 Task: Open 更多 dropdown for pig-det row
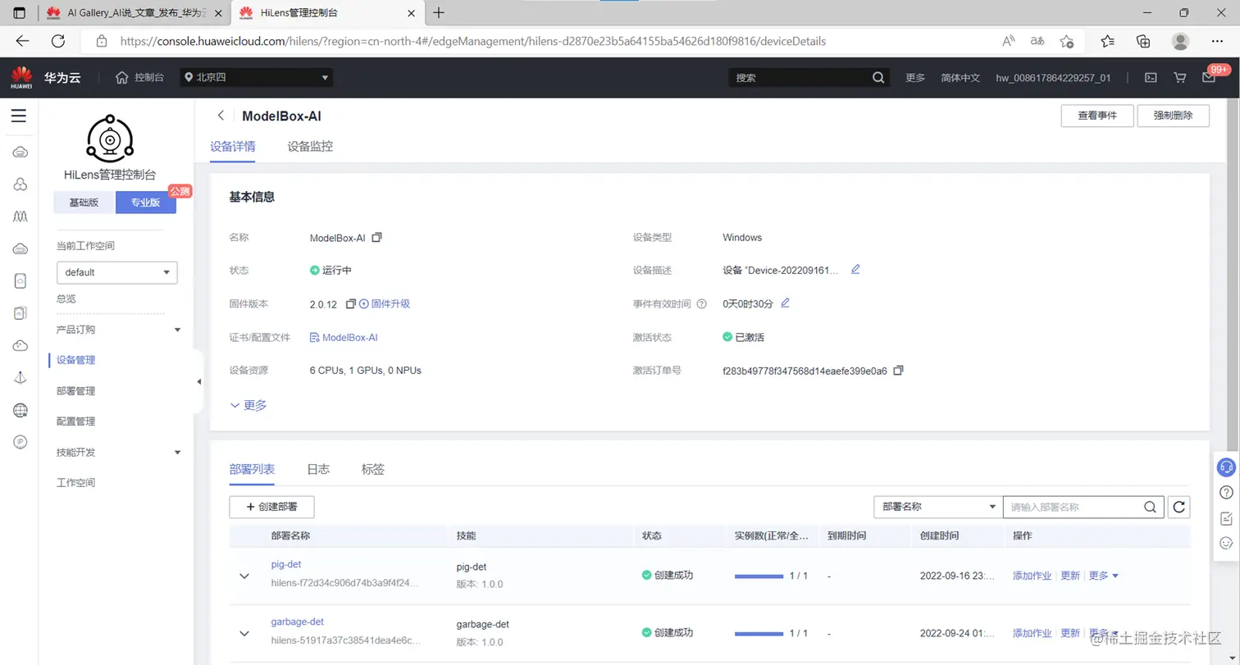tap(1103, 576)
